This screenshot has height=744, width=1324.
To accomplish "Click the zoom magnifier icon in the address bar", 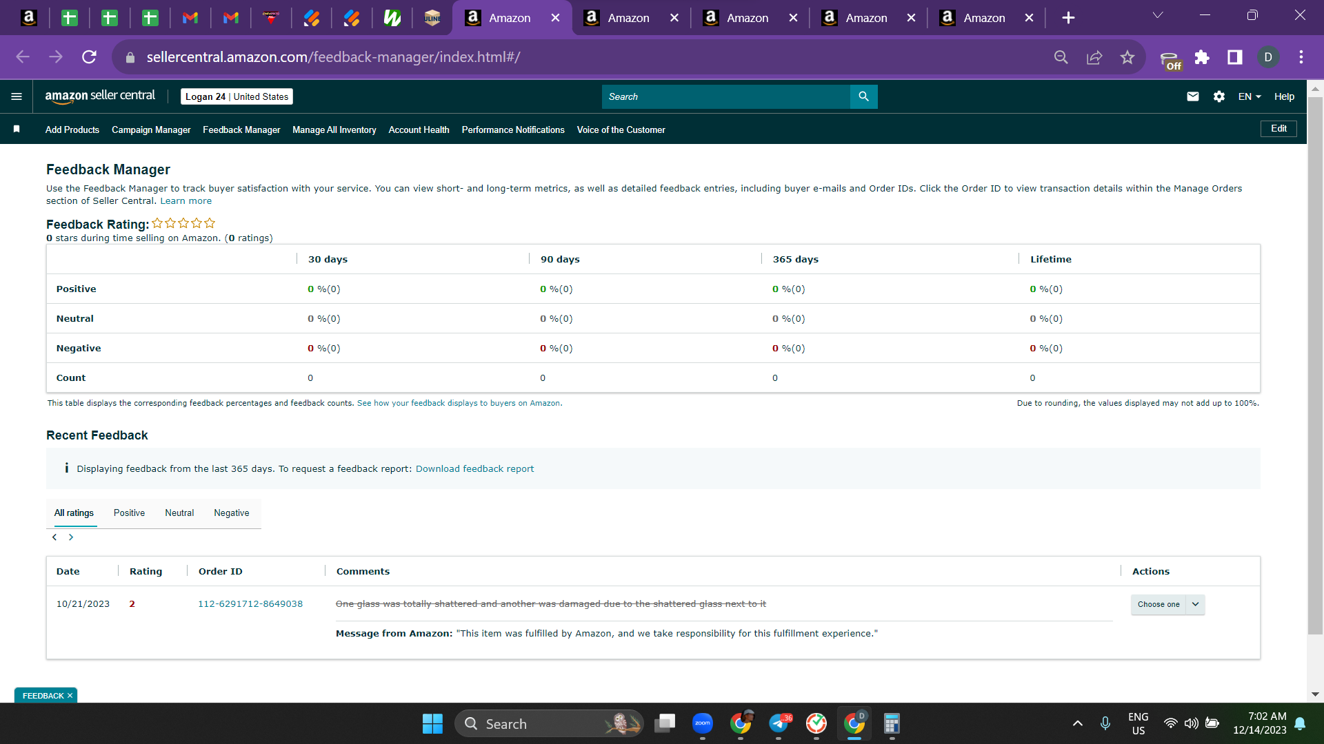I will pyautogui.click(x=1061, y=57).
